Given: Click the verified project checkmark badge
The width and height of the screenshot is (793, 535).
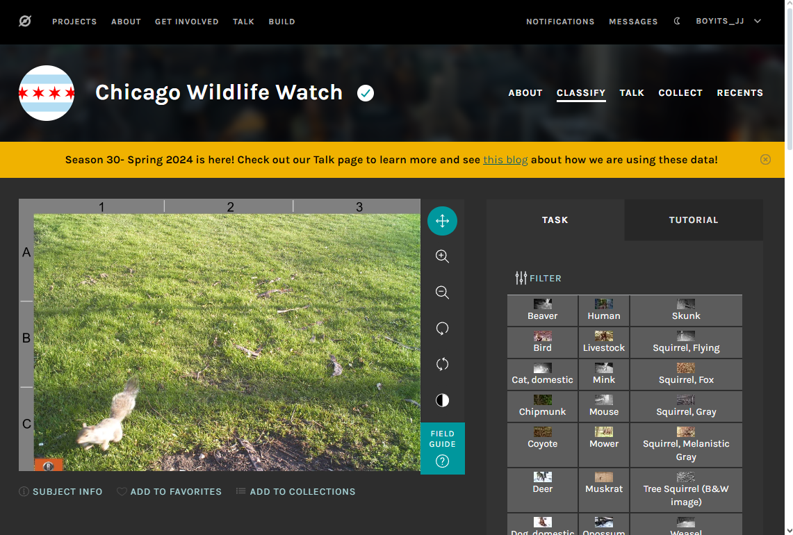Looking at the screenshot, I should 365,93.
